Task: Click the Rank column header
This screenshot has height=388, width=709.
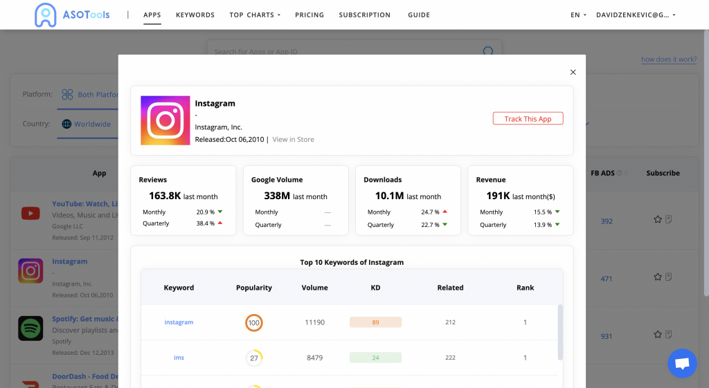Action: coord(525,288)
